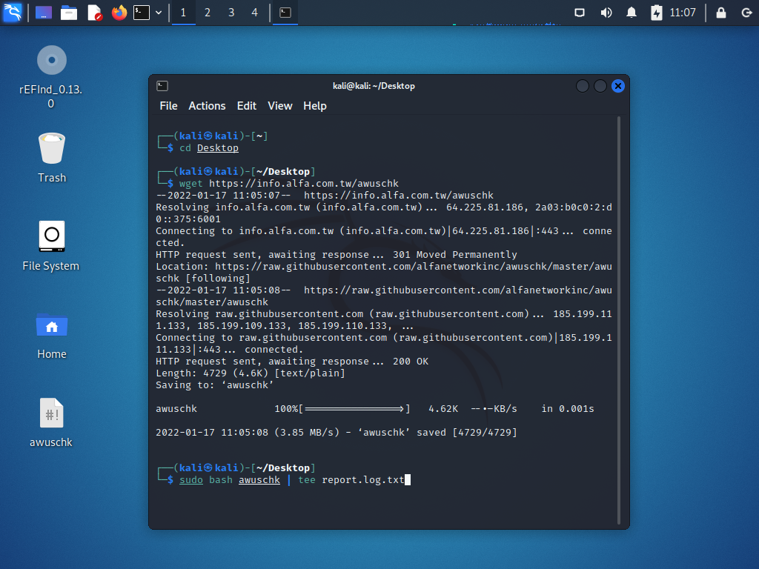This screenshot has height=569, width=759.
Task: Click 'report.log.txt' in the command prompt
Action: pos(363,480)
